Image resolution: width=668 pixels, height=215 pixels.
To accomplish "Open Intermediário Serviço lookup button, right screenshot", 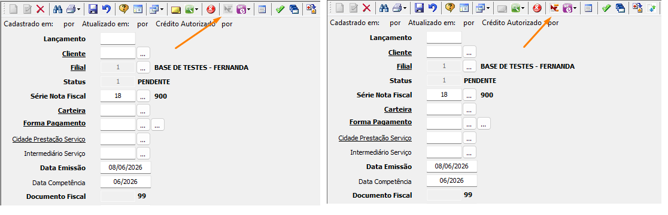I will (469, 152).
